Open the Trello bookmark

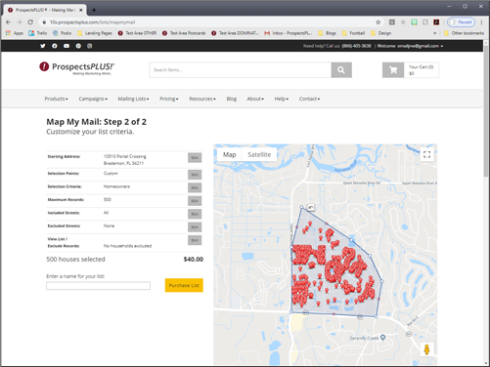[38, 33]
